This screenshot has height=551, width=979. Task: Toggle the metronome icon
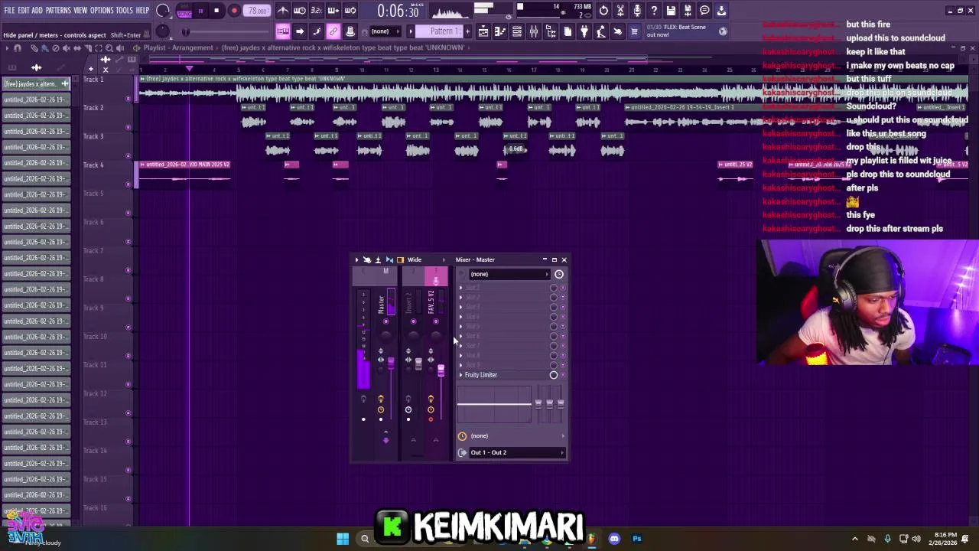tap(283, 11)
